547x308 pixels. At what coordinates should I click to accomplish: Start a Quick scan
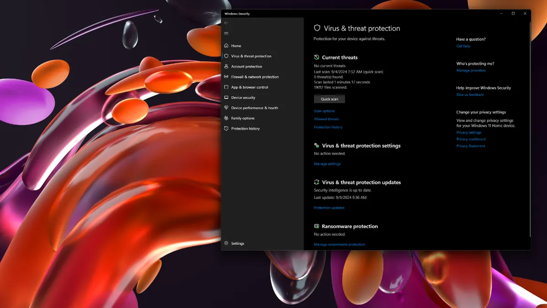pyautogui.click(x=330, y=99)
